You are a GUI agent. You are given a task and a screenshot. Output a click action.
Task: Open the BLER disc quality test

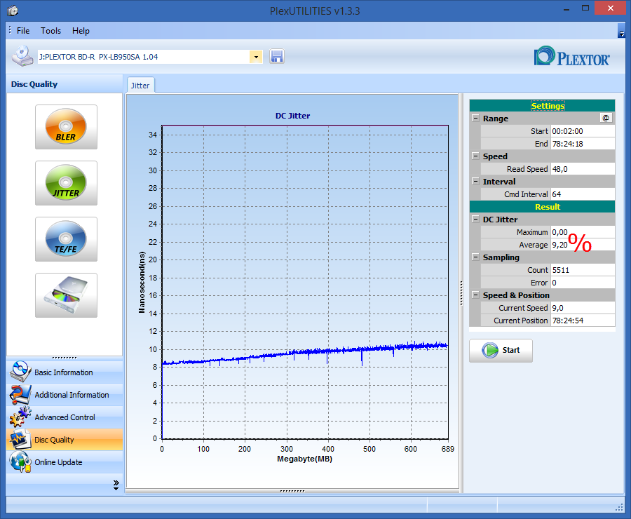click(x=66, y=127)
